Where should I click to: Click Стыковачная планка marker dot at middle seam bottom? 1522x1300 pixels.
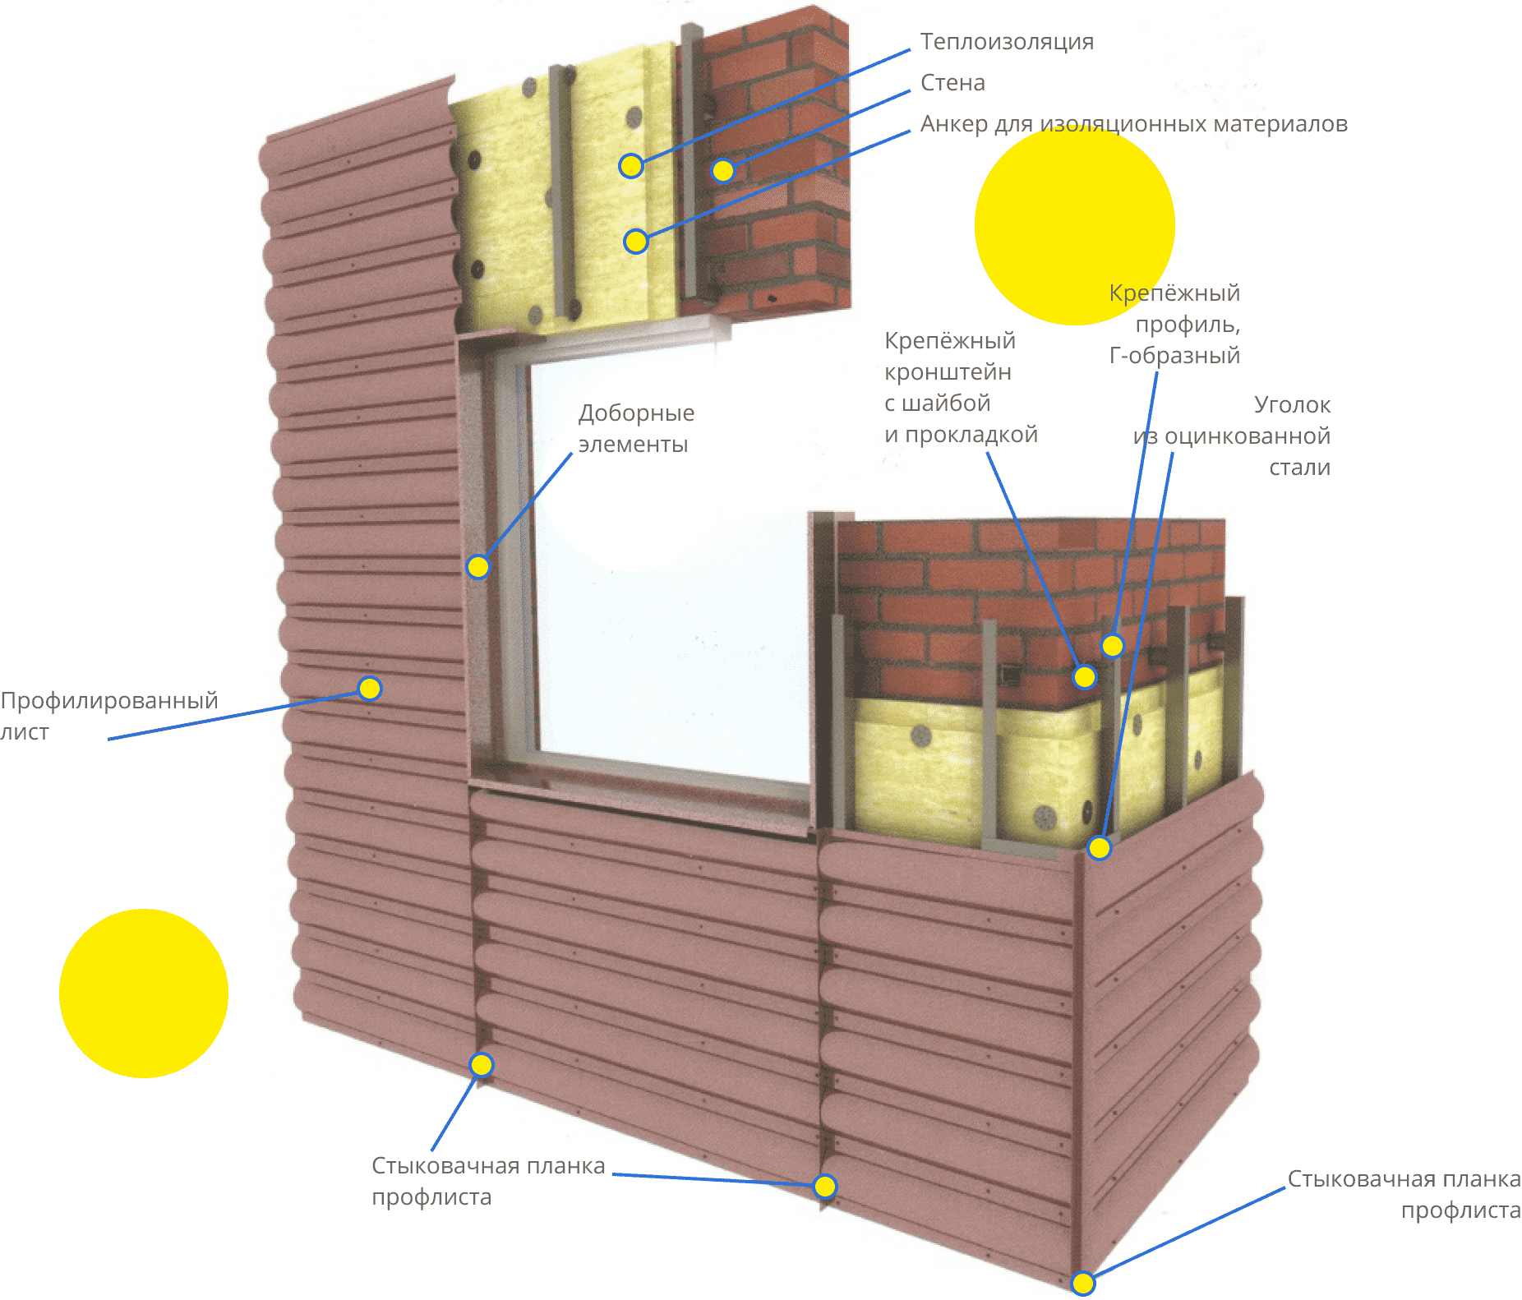[x=824, y=1186]
